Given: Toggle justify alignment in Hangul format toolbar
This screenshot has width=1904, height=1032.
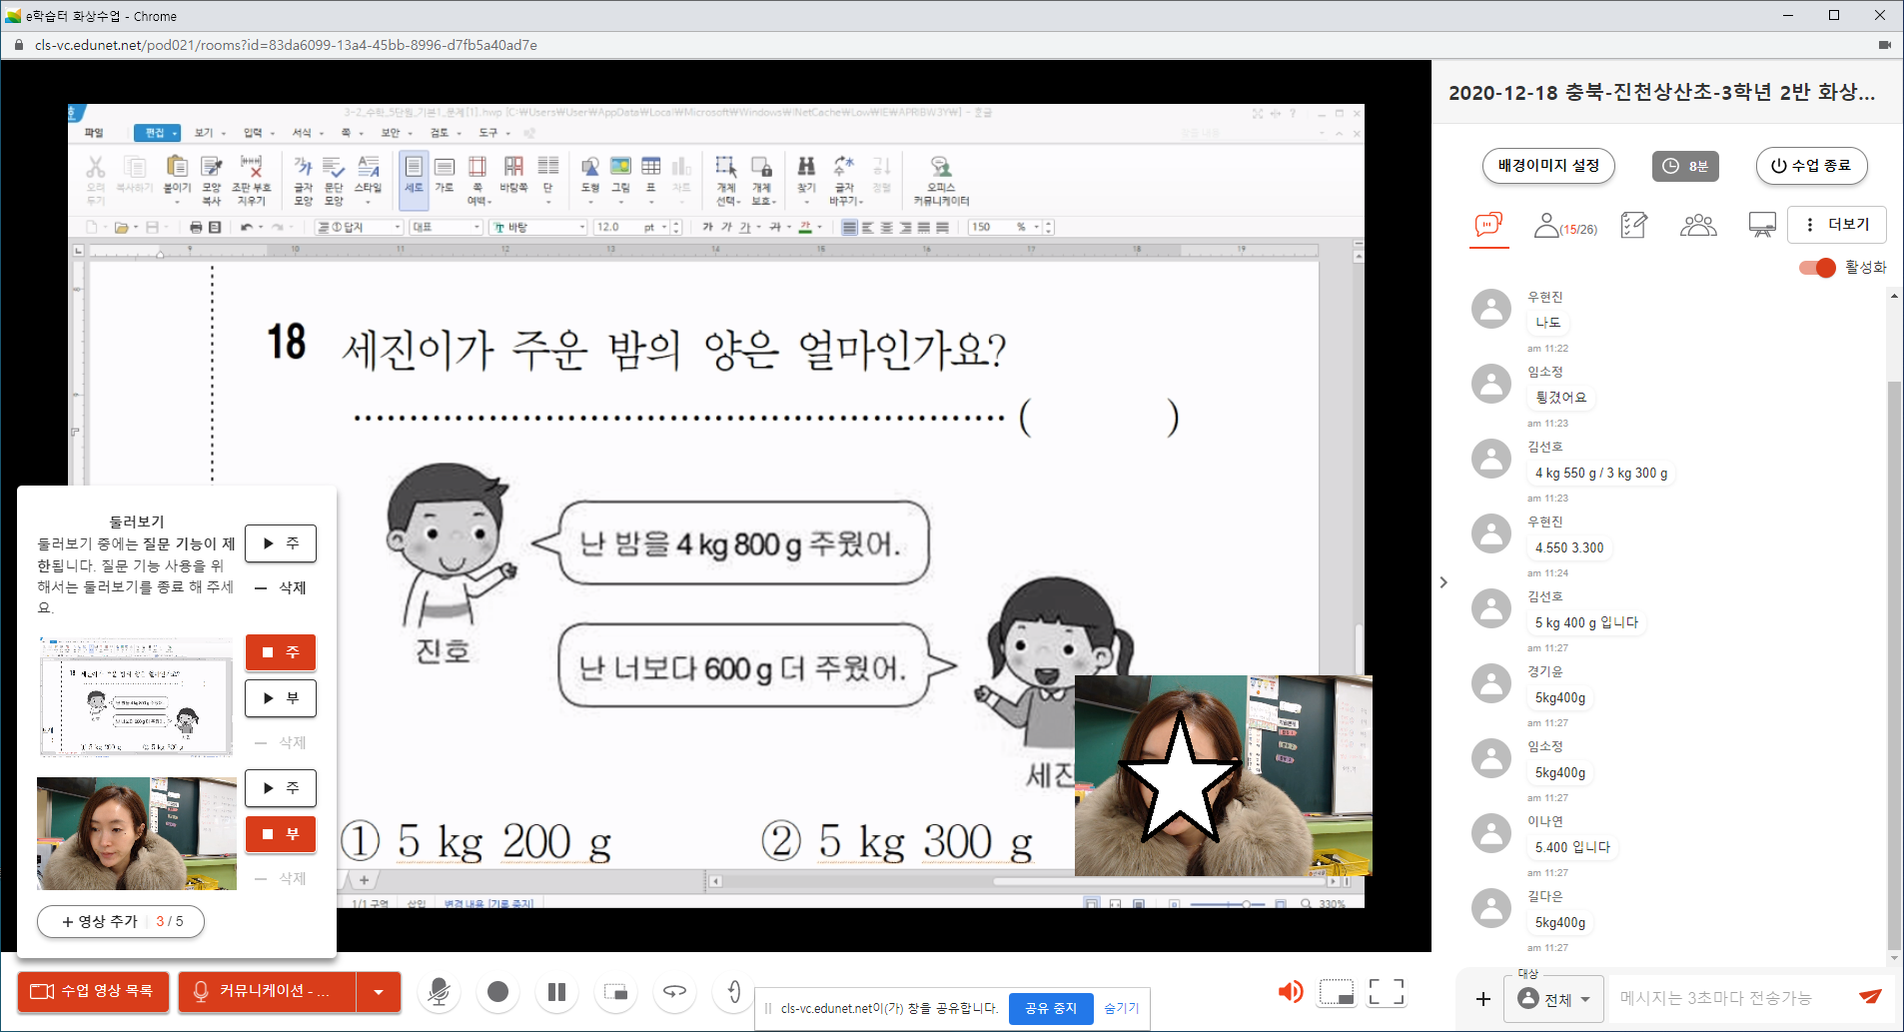Looking at the screenshot, I should click(849, 228).
